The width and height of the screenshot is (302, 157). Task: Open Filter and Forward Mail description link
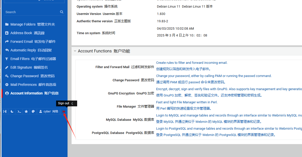point(192,63)
